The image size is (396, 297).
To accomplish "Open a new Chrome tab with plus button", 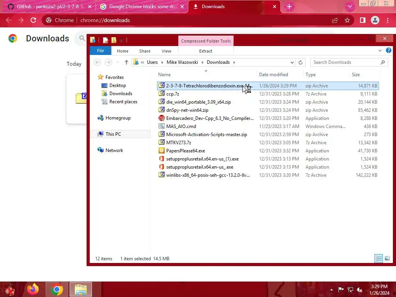I will [x=289, y=7].
